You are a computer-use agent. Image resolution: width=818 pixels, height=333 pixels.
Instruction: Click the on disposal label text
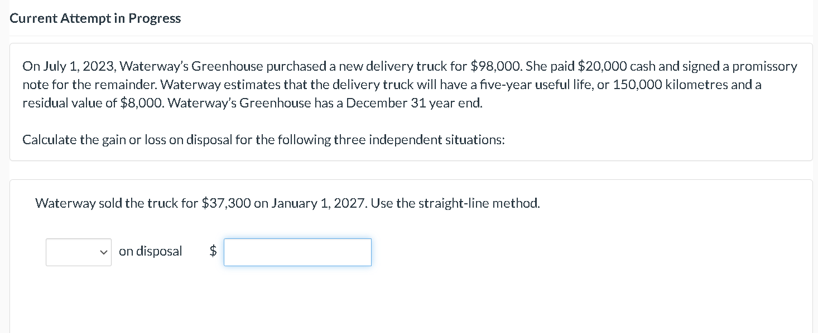(150, 251)
